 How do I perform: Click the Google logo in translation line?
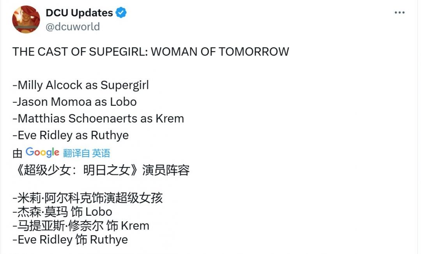point(42,153)
